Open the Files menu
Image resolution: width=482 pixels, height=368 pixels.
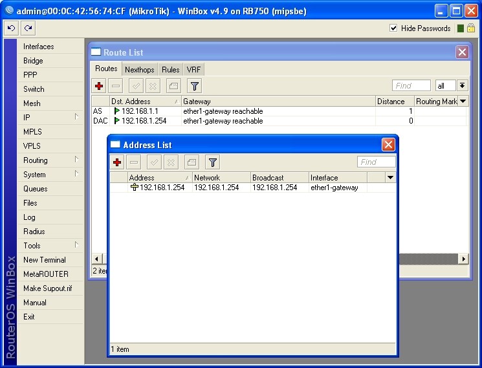pos(50,202)
